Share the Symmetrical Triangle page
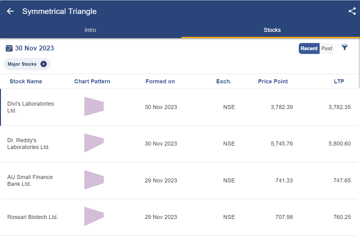The height and width of the screenshot is (236, 360). pyautogui.click(x=352, y=11)
